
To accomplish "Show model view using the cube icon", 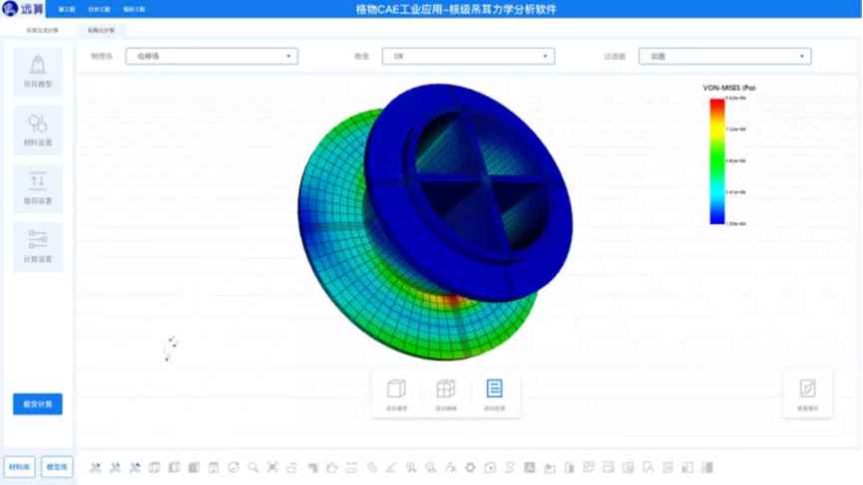I will (397, 394).
